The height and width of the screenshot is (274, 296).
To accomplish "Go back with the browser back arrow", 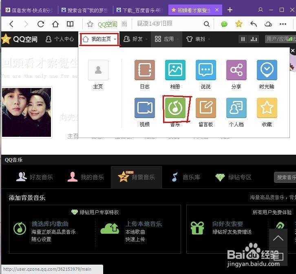I will tap(11, 24).
